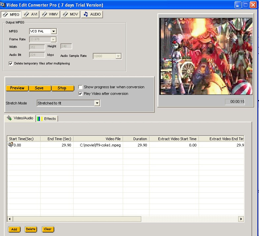Maximize the Video Edit Converter Pro window
The width and height of the screenshot is (259, 236).
point(245,5)
